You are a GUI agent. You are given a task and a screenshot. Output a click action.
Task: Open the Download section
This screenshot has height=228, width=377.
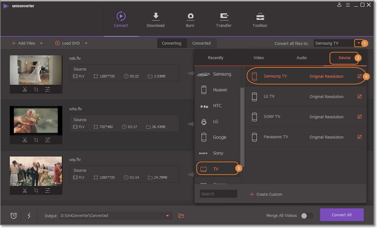pyautogui.click(x=155, y=20)
